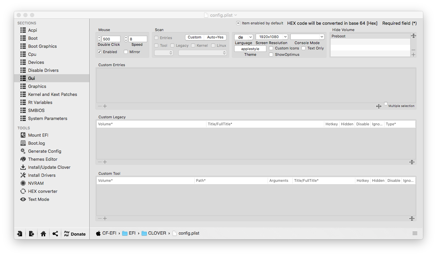
Task: Add a Custom Entries row with plus
Action: pyautogui.click(x=105, y=106)
